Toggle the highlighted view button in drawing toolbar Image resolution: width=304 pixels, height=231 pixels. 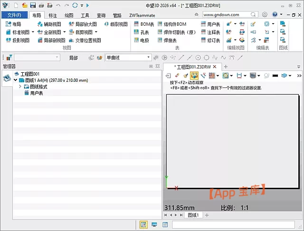click(x=194, y=75)
